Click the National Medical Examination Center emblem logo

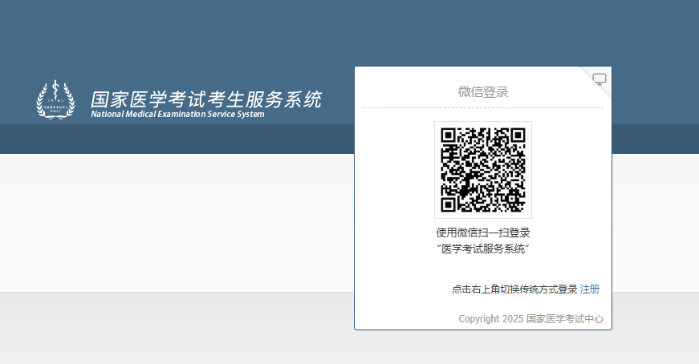pos(55,99)
